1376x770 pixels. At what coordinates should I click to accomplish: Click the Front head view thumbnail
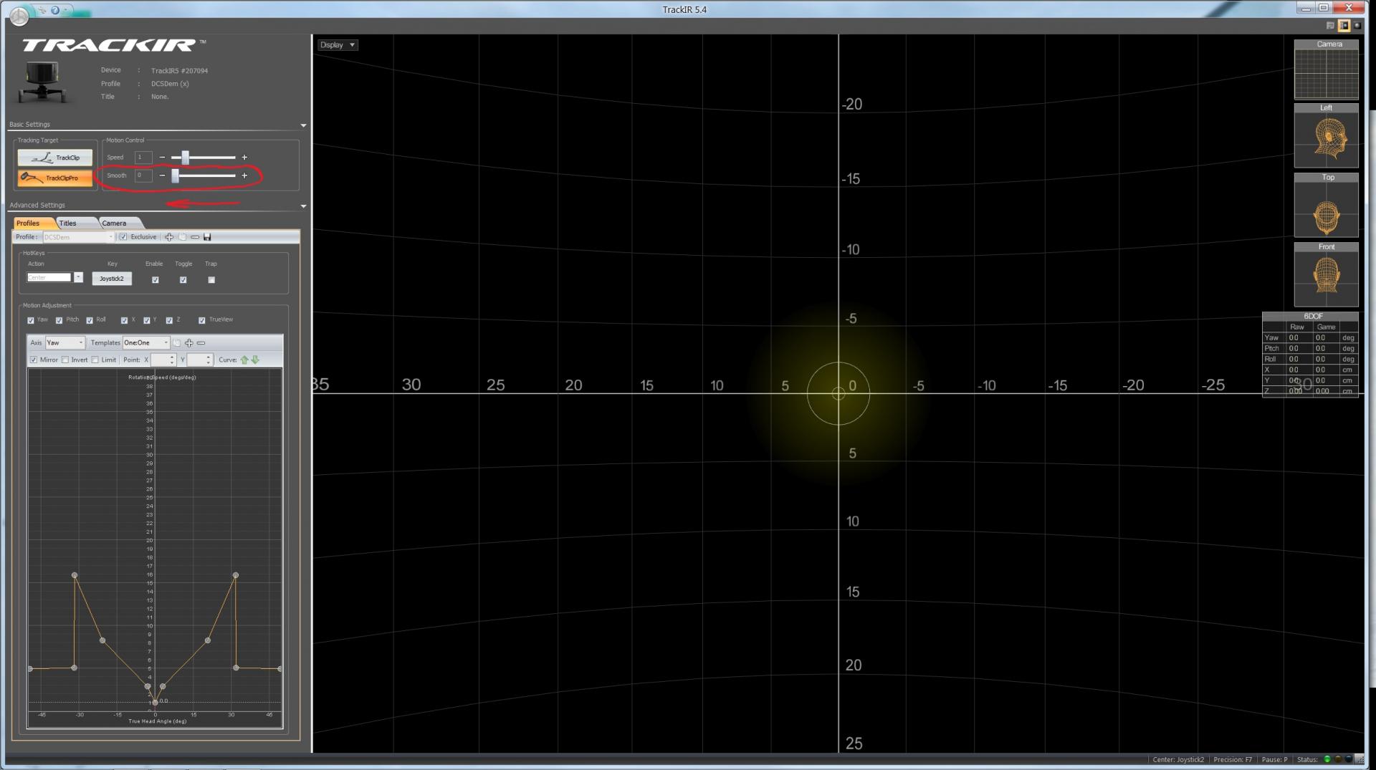pyautogui.click(x=1326, y=274)
